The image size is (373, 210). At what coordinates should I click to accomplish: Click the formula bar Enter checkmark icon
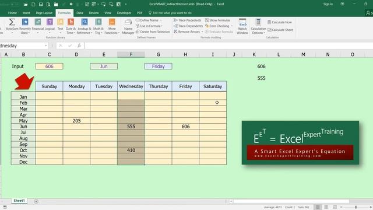tap(70, 45)
